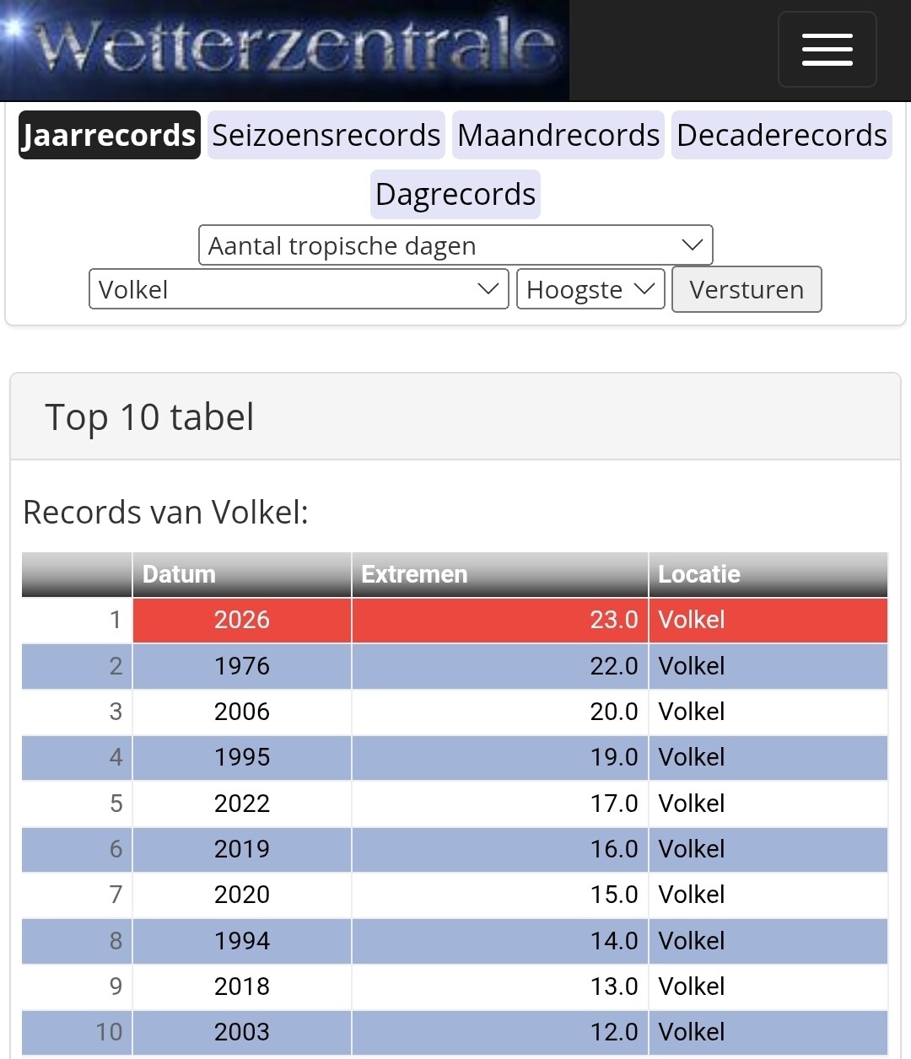Expand the Aantal tropische dagen dropdown
Screen dimensions: 911x1059
click(x=455, y=245)
